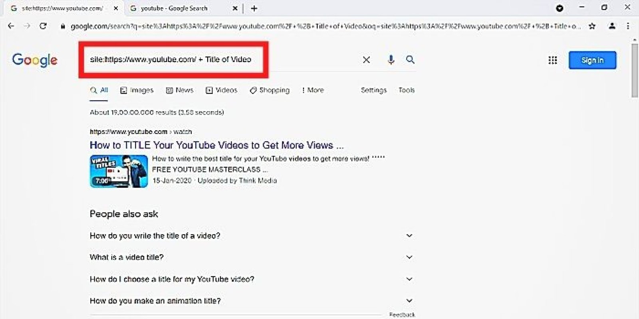Switch to the 'youtube - Google Search' tab

[x=184, y=8]
